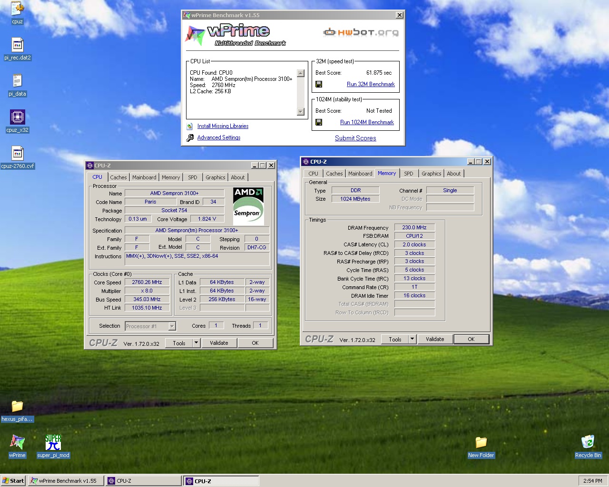Click the CAS# Latency 2.0 clocks value
The image size is (609, 487).
coord(414,244)
